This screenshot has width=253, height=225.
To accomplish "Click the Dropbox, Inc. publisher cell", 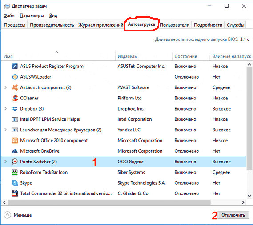I will [x=131, y=109].
